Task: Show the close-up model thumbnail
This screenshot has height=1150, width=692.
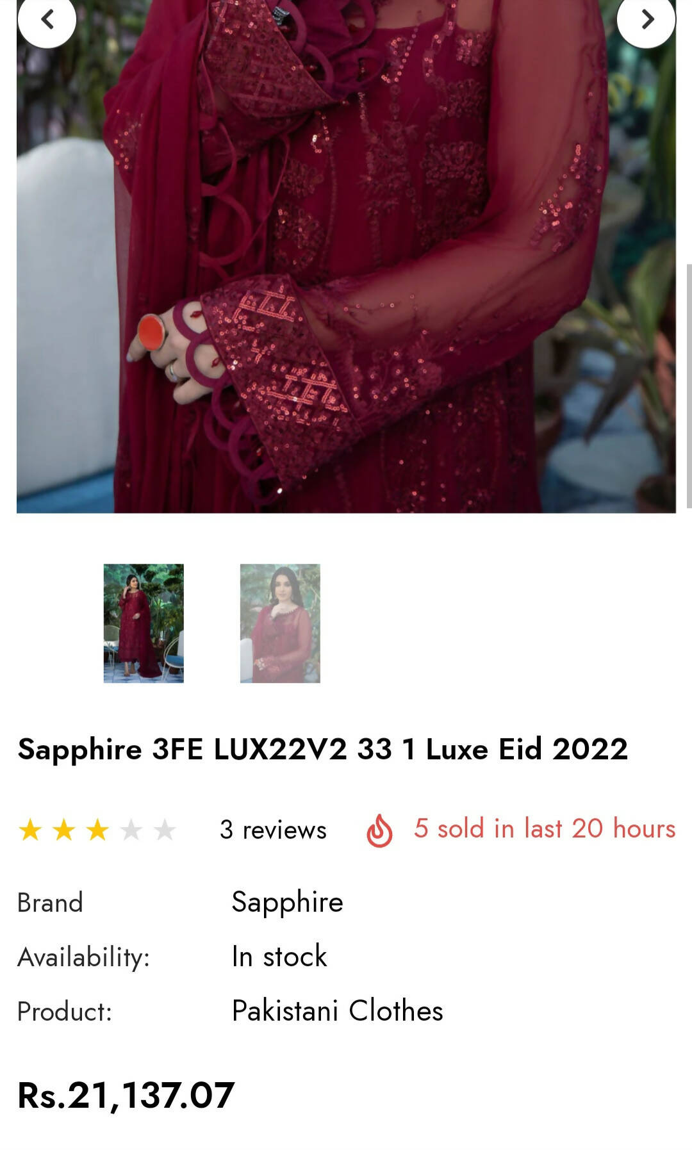Action: coord(280,623)
